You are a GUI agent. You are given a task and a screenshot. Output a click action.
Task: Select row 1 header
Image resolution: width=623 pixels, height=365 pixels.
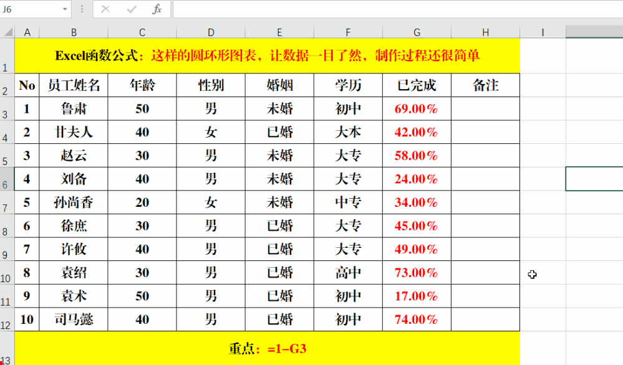[x=7, y=56]
